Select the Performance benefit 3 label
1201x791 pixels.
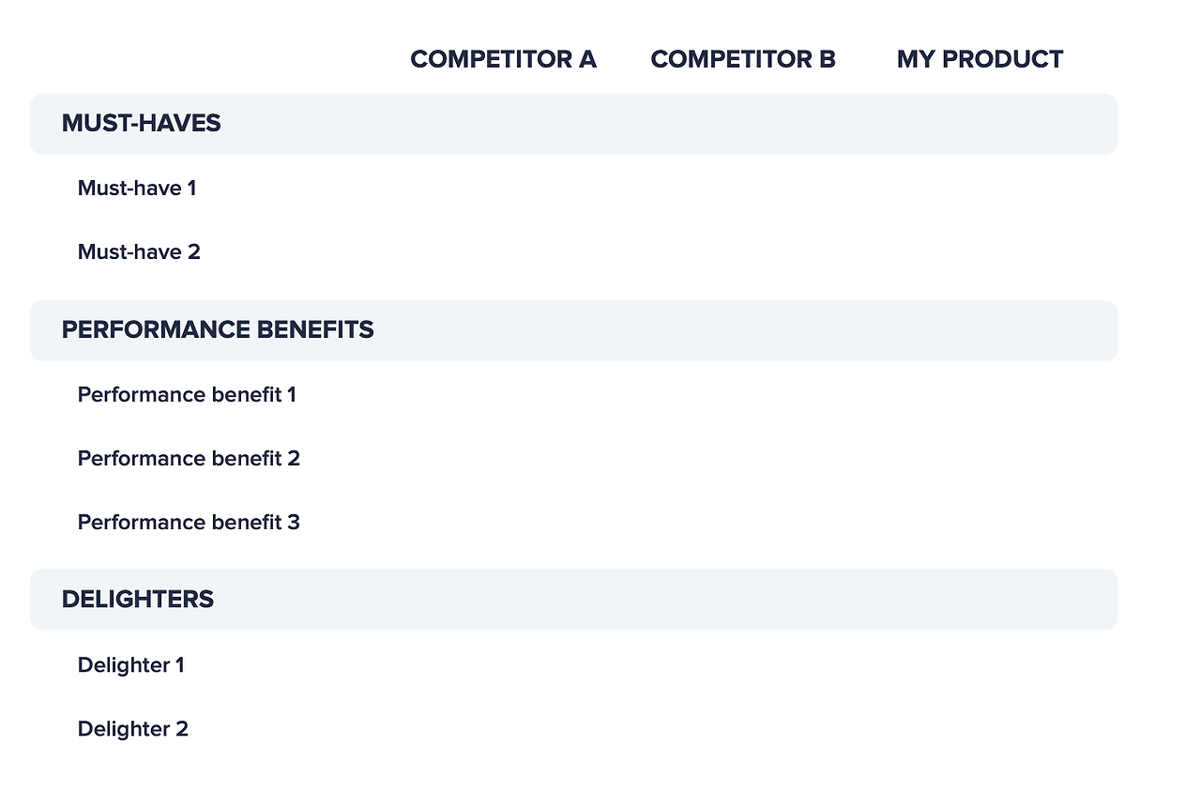189,522
